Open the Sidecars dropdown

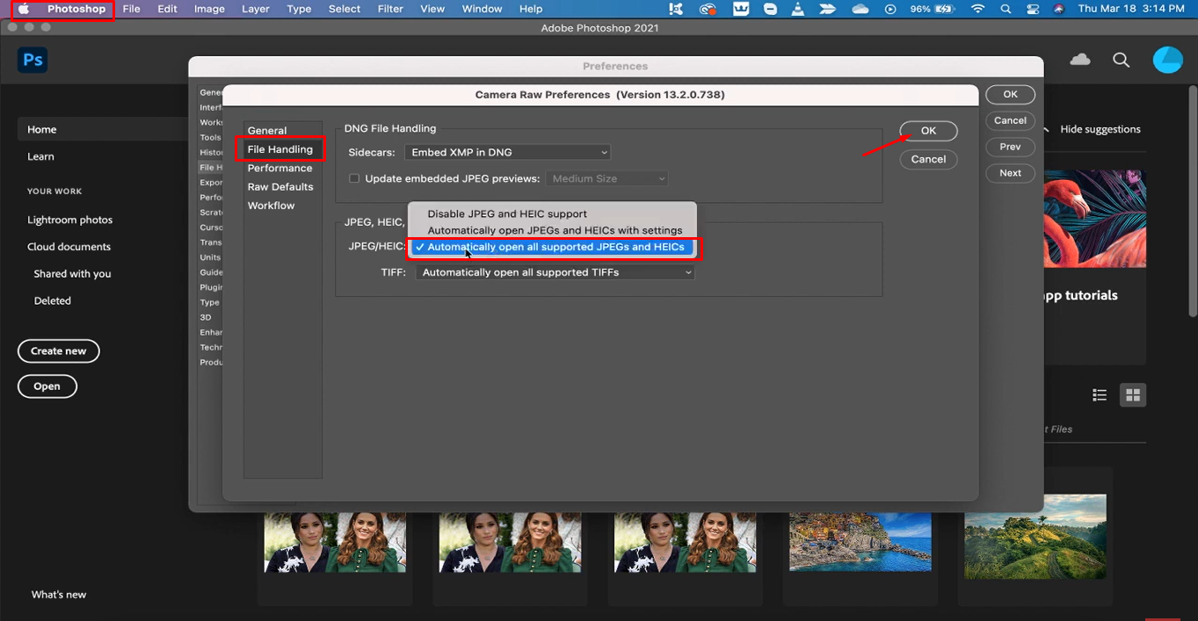pyautogui.click(x=508, y=152)
